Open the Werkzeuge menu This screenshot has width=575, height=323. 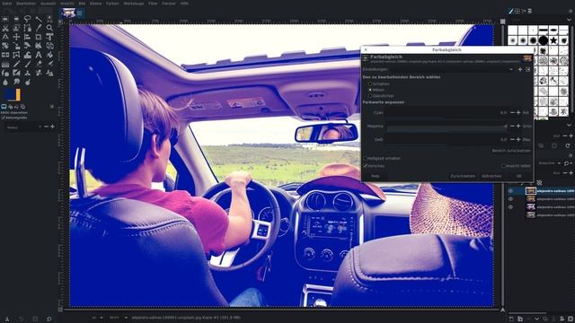point(134,4)
